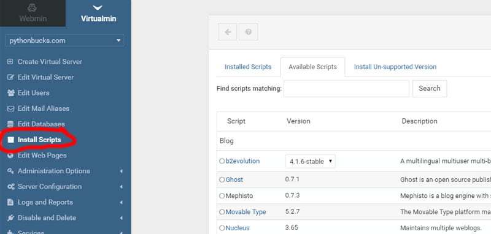Click the Administration Options key icon
Viewport: 491px width, 234px height.
point(10,171)
